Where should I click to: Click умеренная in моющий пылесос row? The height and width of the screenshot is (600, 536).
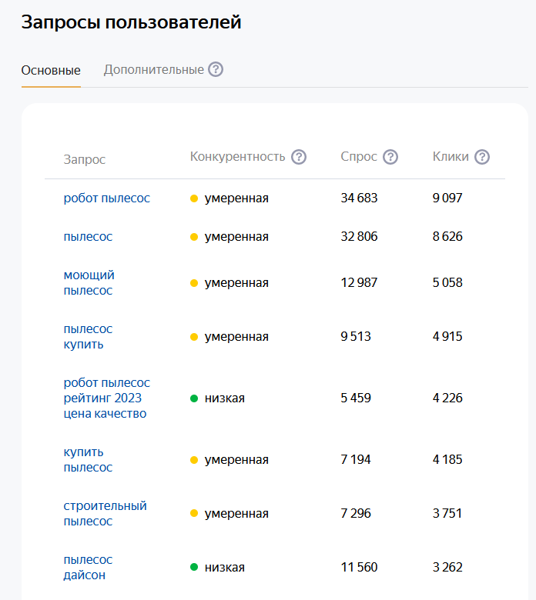(236, 283)
